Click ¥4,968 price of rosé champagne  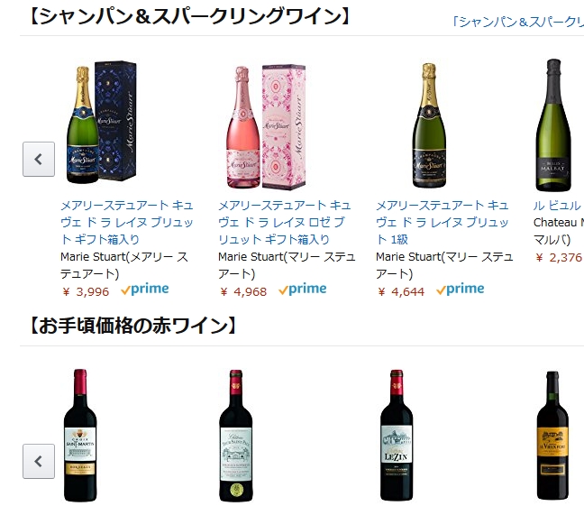point(243,291)
